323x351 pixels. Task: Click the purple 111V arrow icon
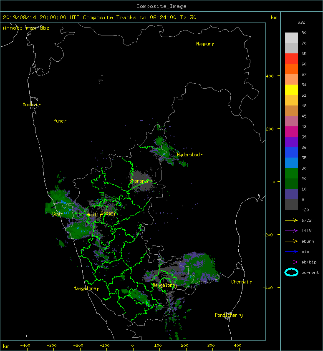(x=291, y=231)
